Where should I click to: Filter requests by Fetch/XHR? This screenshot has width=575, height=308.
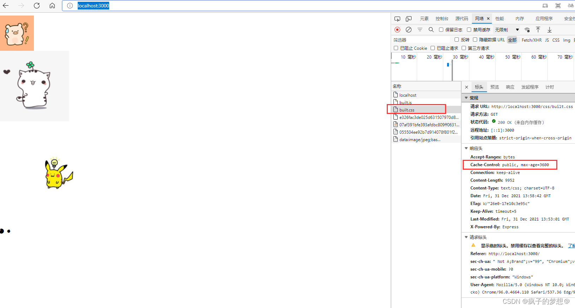pos(532,40)
